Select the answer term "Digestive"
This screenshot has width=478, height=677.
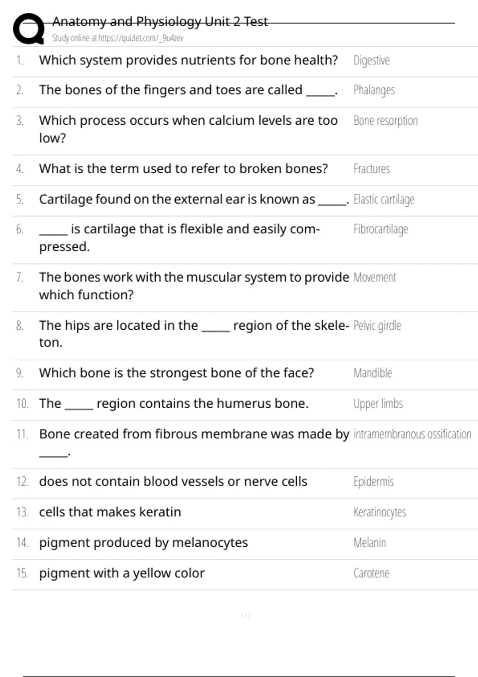pyautogui.click(x=371, y=61)
